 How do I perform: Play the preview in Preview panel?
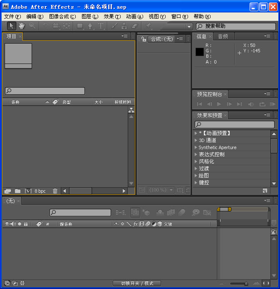pos(219,104)
